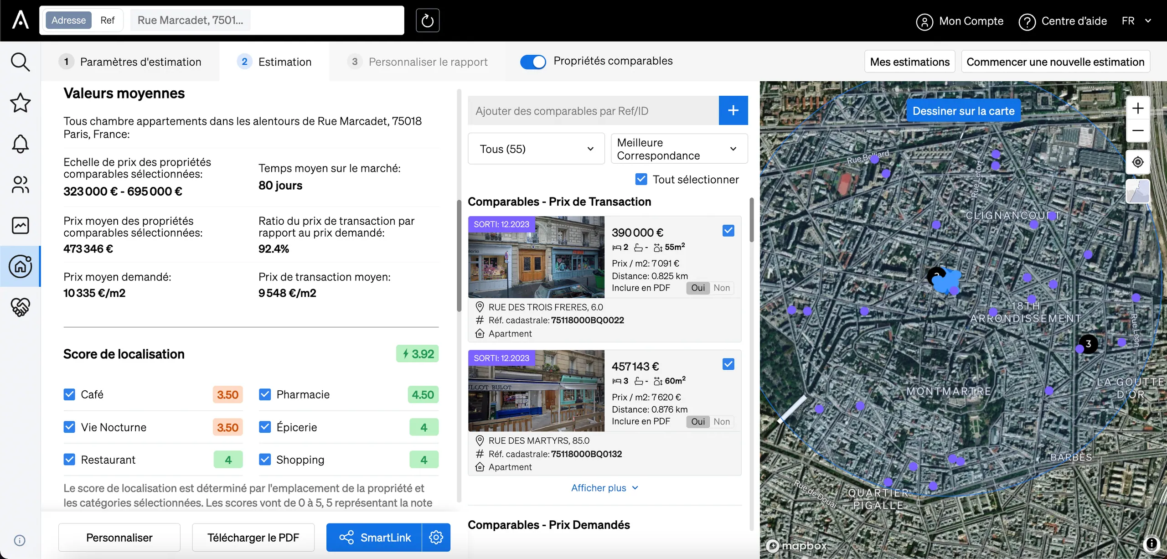1167x559 pixels.
Task: Open favorites star in the sidebar
Action: click(x=20, y=103)
